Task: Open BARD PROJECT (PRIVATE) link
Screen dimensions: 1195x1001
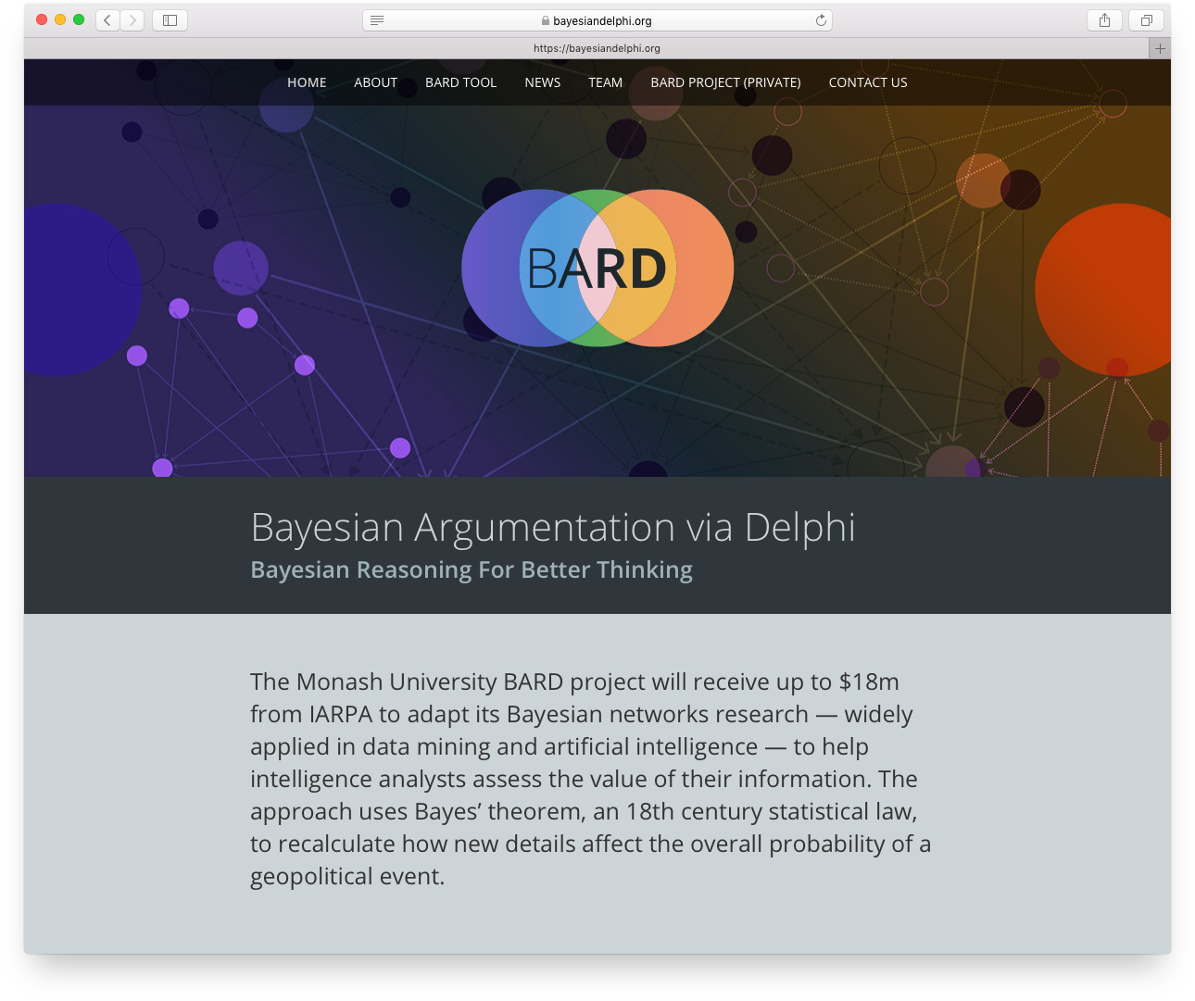Action: 725,82
